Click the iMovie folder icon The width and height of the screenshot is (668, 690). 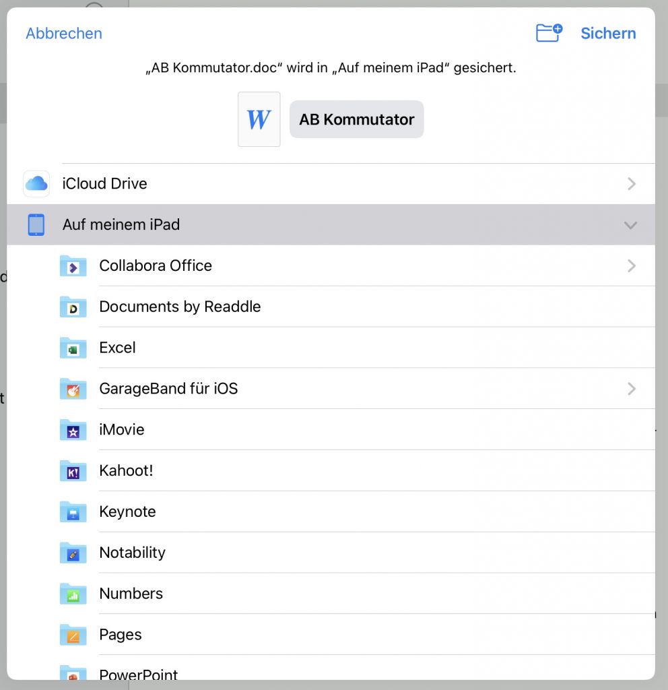click(x=73, y=430)
